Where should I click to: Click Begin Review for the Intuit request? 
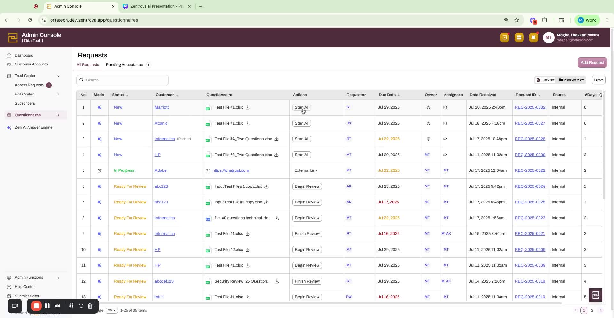[307, 297]
